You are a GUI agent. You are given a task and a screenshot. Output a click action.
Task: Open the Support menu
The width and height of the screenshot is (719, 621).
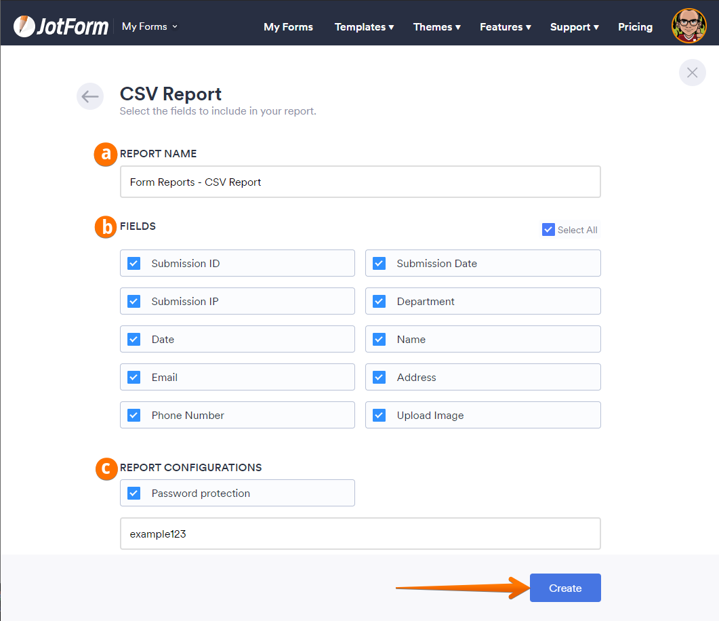tap(574, 27)
